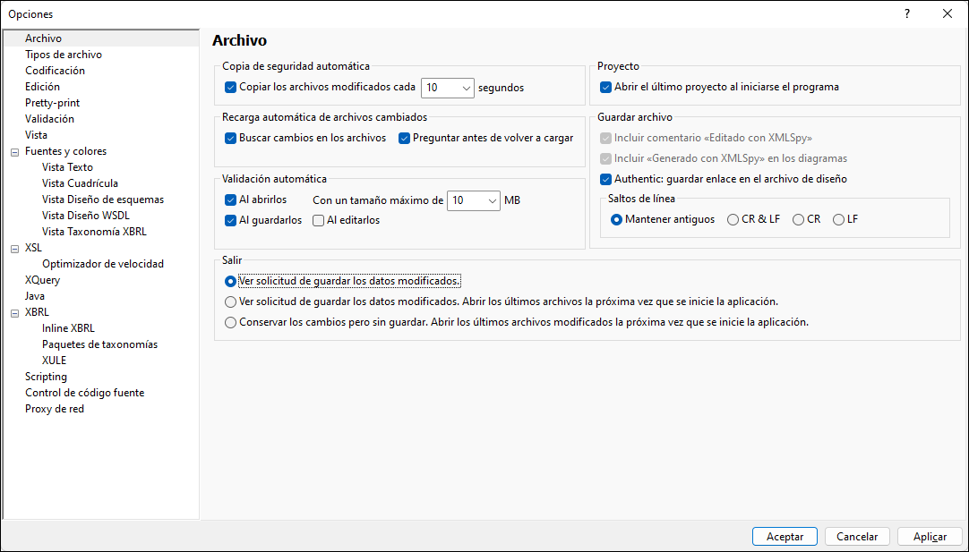The height and width of the screenshot is (552, 969).
Task: Open Pretty-print options
Action: click(x=53, y=103)
